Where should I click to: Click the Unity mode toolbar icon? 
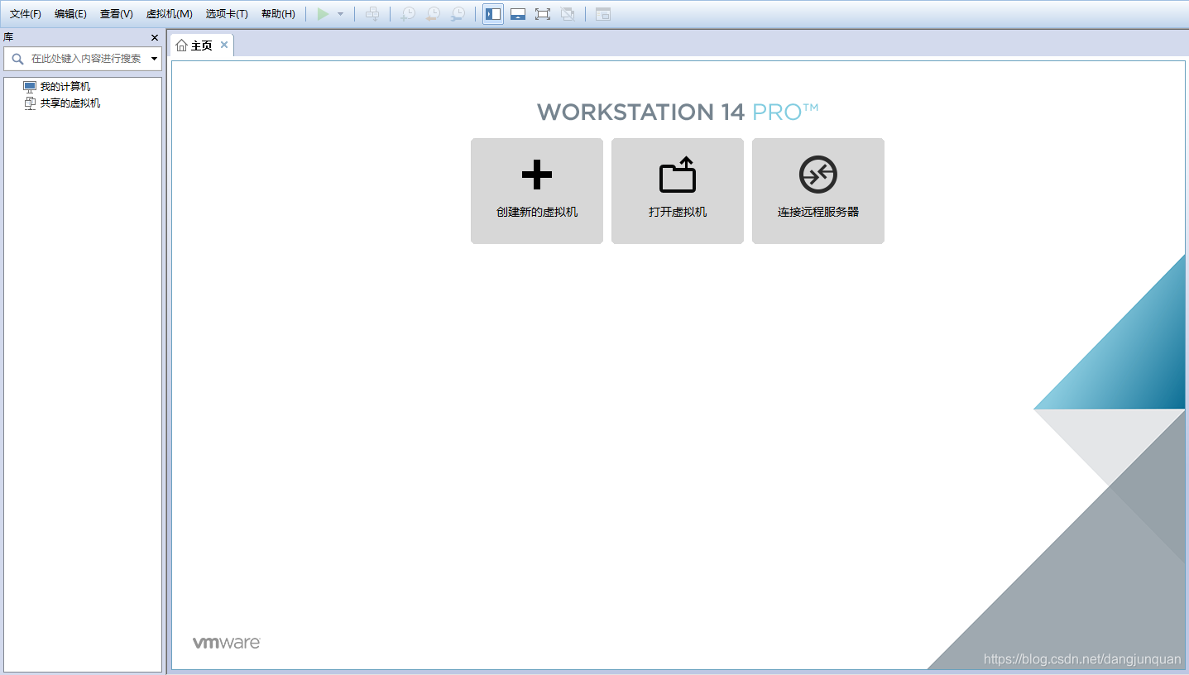[x=568, y=14]
